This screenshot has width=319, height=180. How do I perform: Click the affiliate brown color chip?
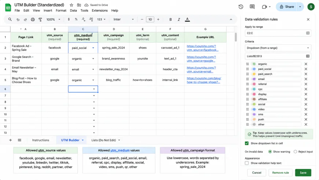tap(254, 99)
